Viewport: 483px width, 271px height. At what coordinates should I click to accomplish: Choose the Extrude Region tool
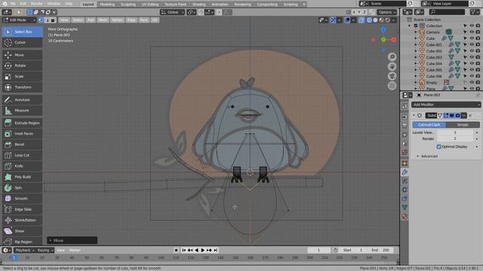coord(22,123)
